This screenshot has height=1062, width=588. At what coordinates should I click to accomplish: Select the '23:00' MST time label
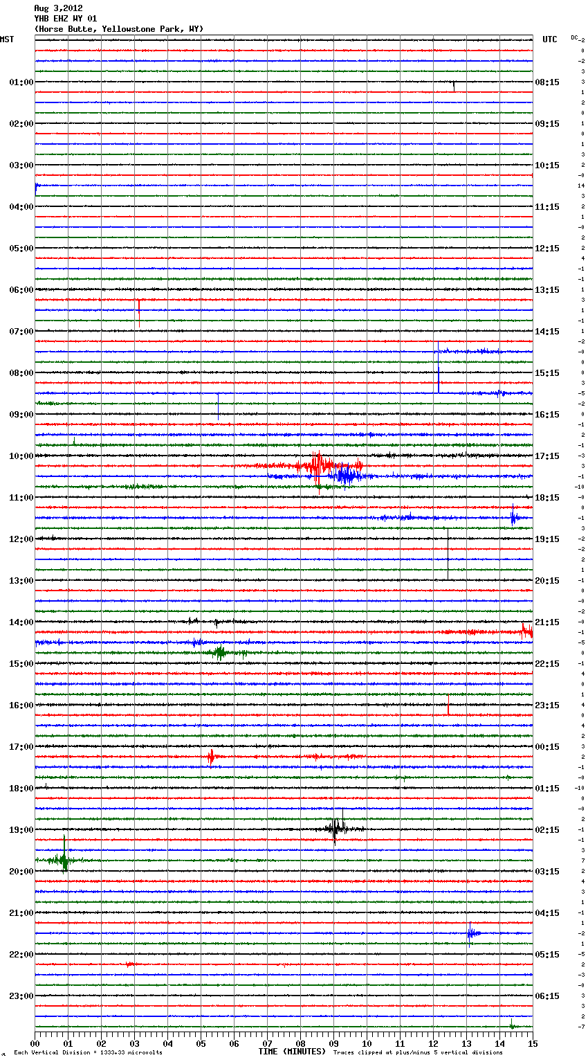(21, 996)
